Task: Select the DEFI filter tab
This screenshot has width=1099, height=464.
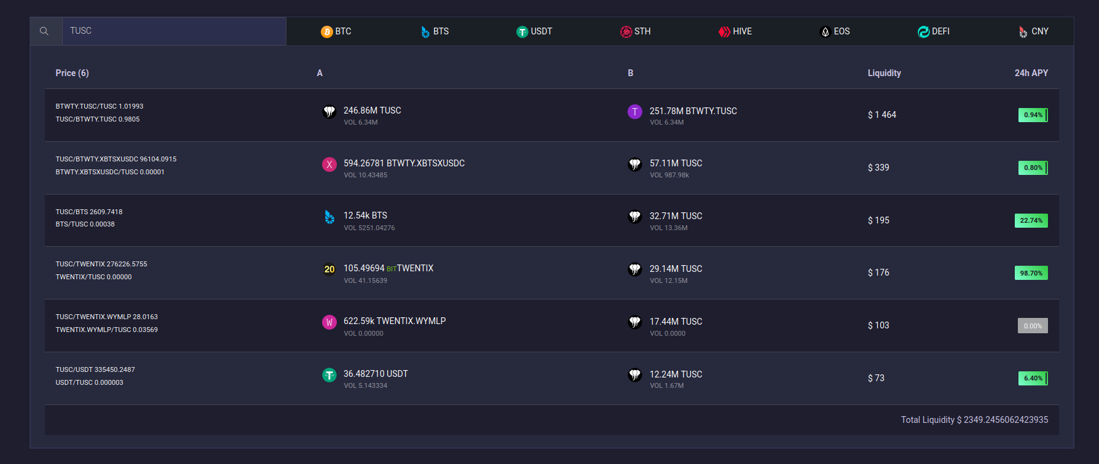Action: (x=934, y=31)
